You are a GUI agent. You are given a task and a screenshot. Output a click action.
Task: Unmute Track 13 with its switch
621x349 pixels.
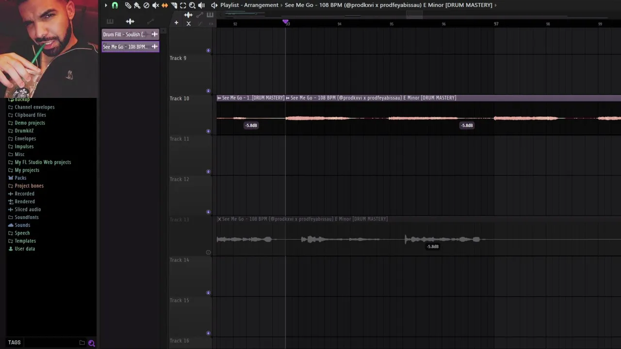(x=209, y=253)
